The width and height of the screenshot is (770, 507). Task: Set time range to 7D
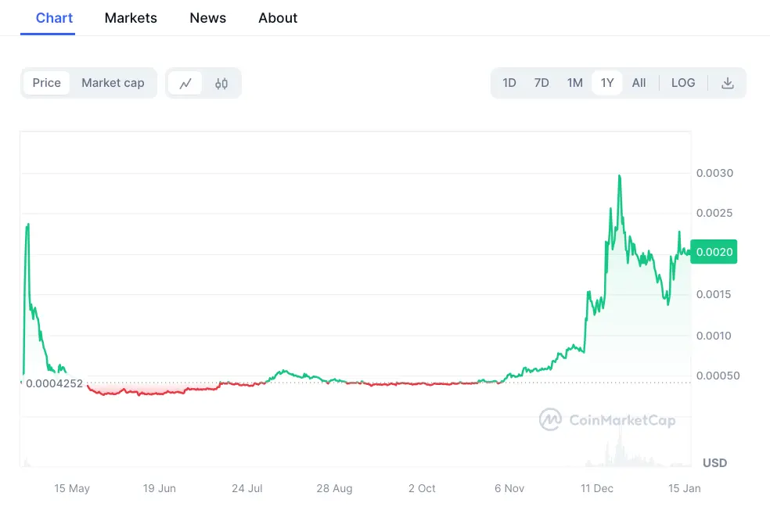(x=542, y=83)
